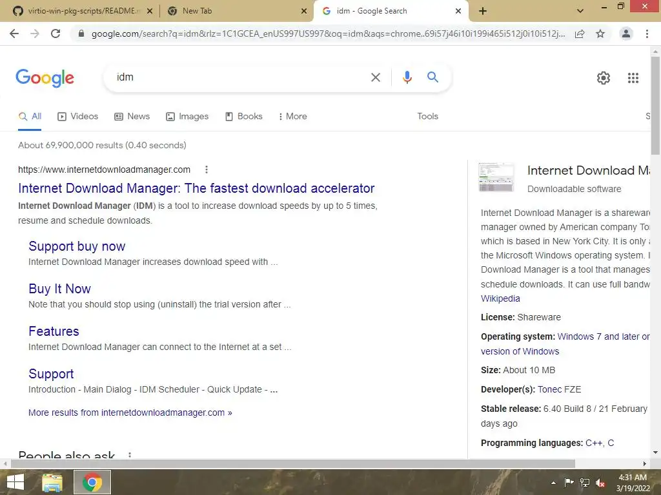Expand the More search filters menu
661x495 pixels.
(x=292, y=117)
